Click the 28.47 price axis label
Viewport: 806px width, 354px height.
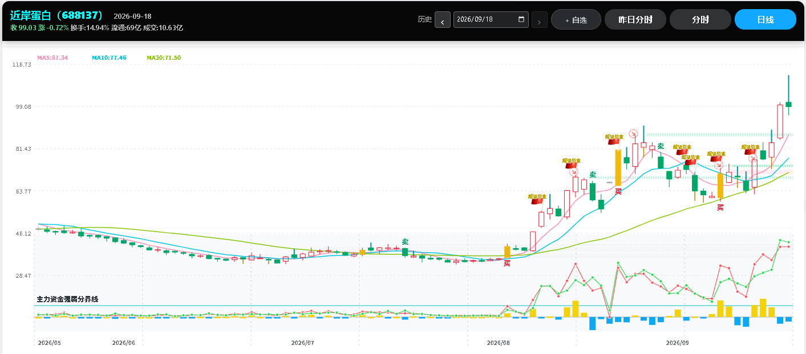pos(23,276)
